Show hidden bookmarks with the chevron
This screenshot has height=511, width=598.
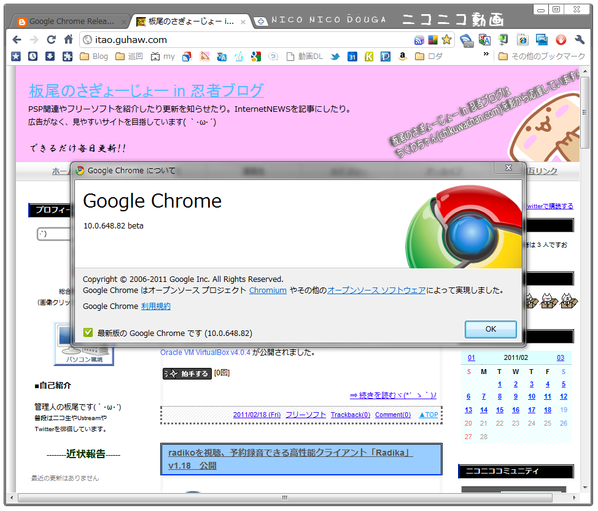[486, 54]
